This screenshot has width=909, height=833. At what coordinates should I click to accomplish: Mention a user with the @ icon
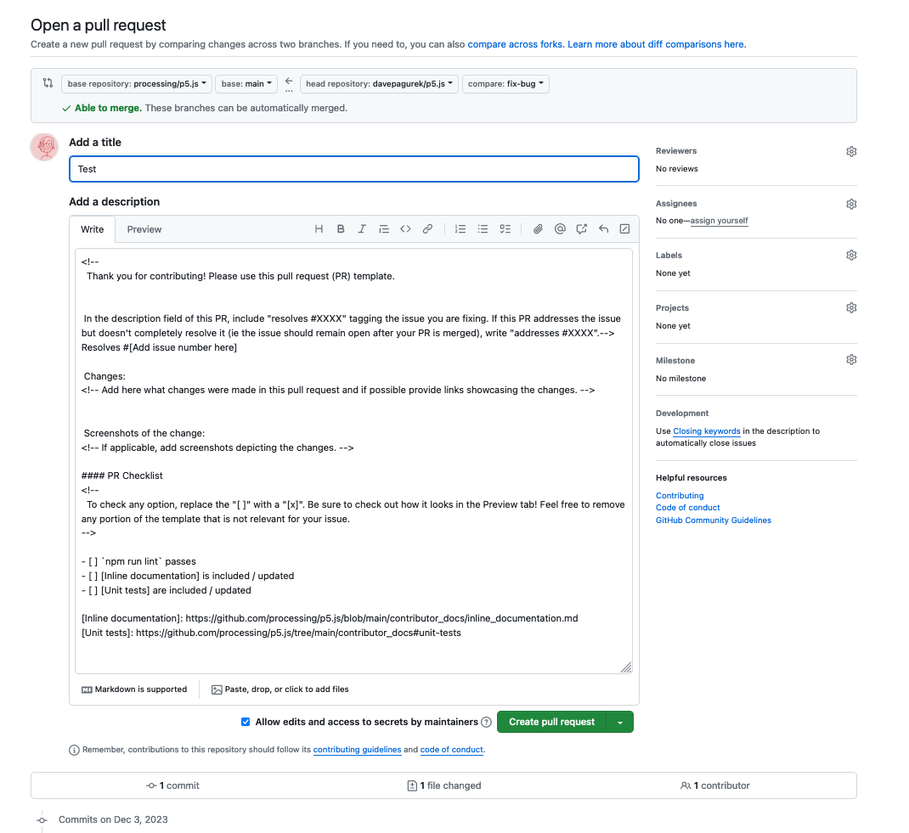[560, 228]
